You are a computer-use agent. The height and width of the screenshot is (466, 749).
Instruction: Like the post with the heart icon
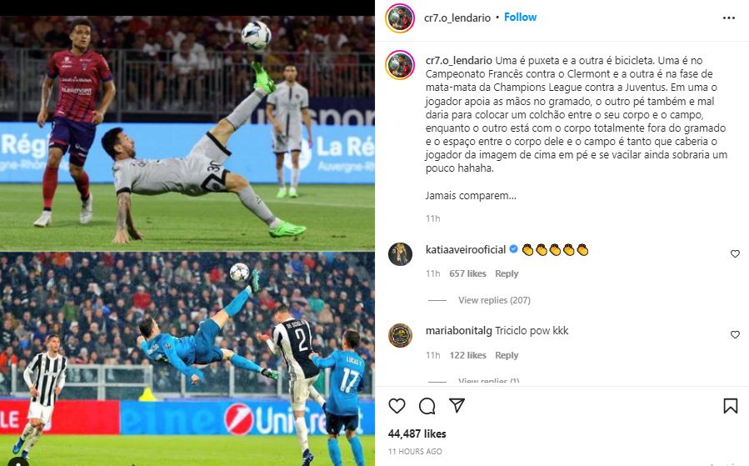coord(397,406)
